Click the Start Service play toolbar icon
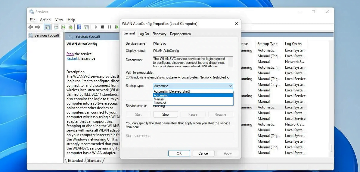 pyautogui.click(x=96, y=27)
